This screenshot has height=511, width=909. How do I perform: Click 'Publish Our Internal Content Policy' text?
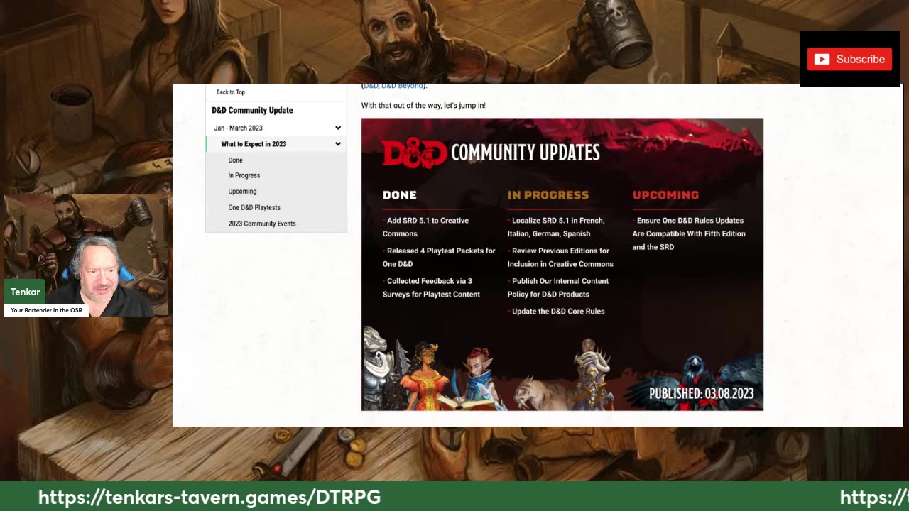pos(558,287)
